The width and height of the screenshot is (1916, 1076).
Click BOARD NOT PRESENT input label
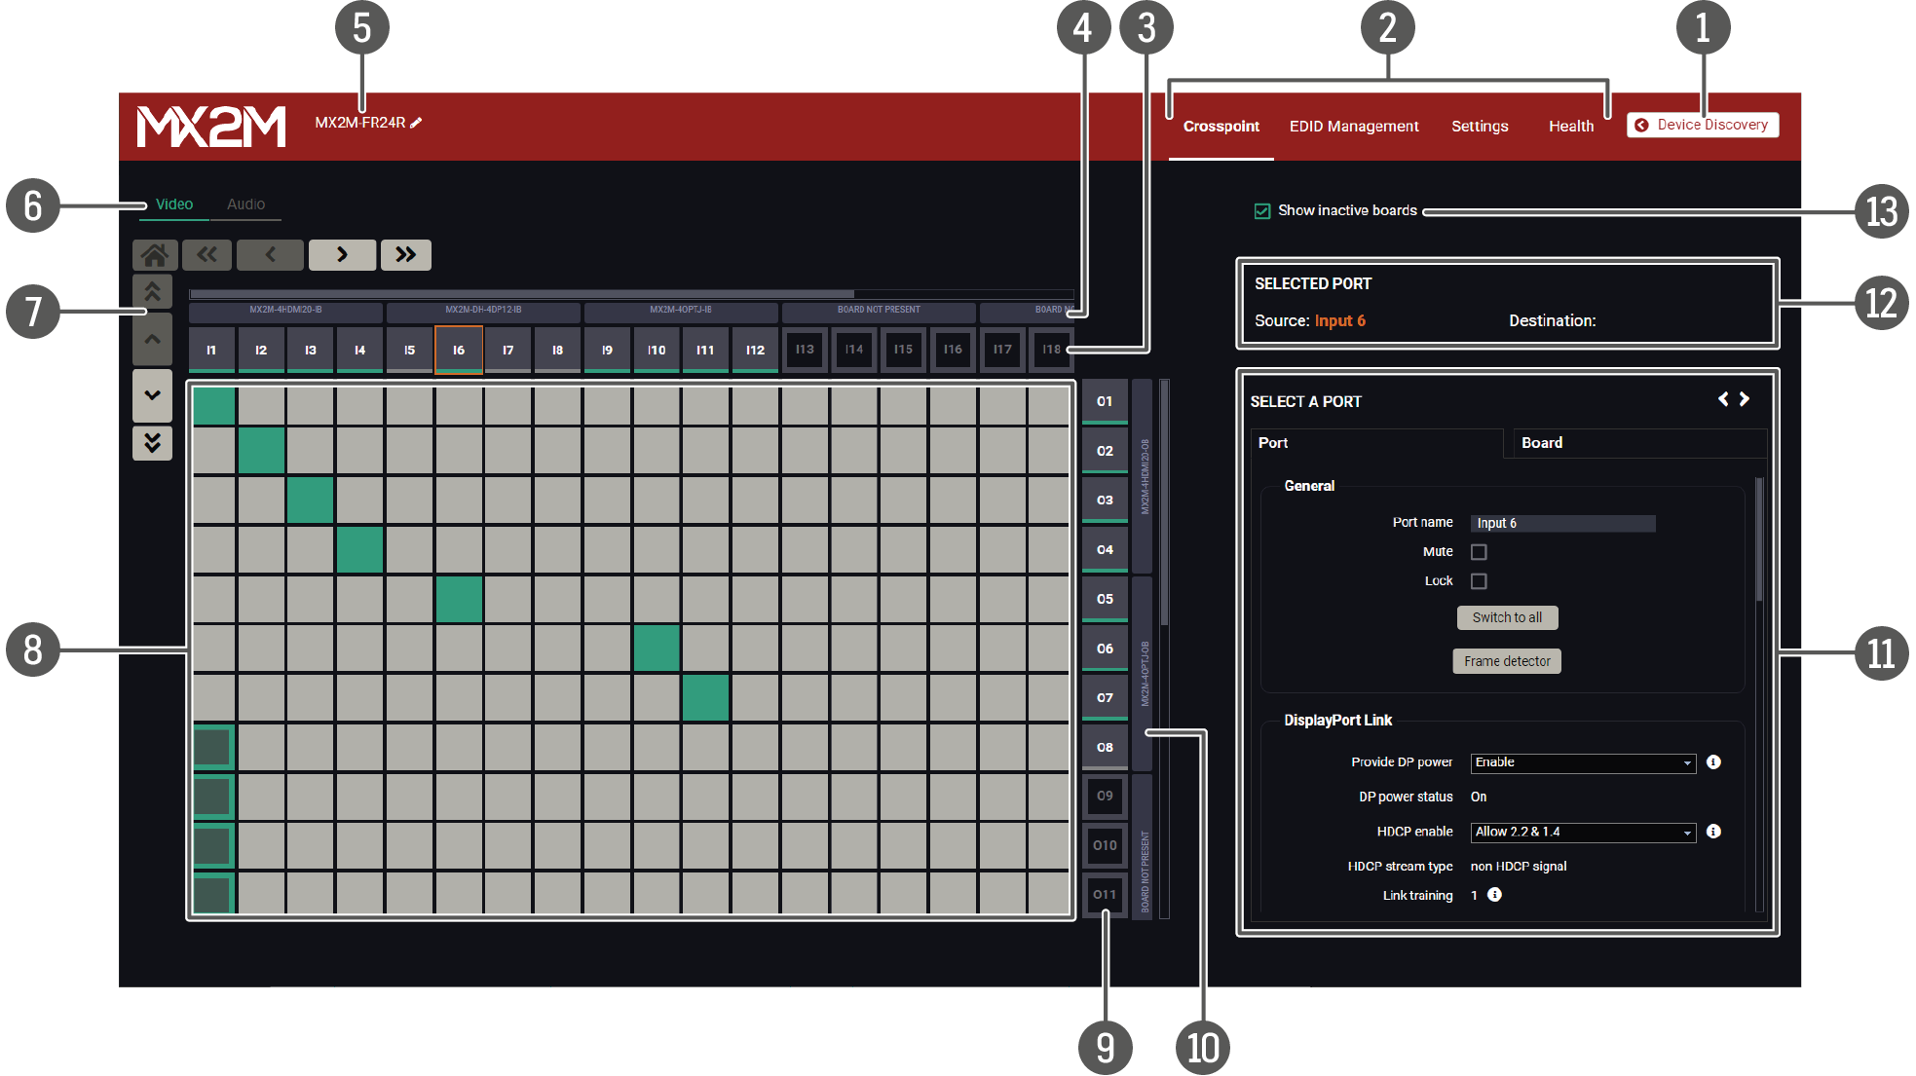879,311
